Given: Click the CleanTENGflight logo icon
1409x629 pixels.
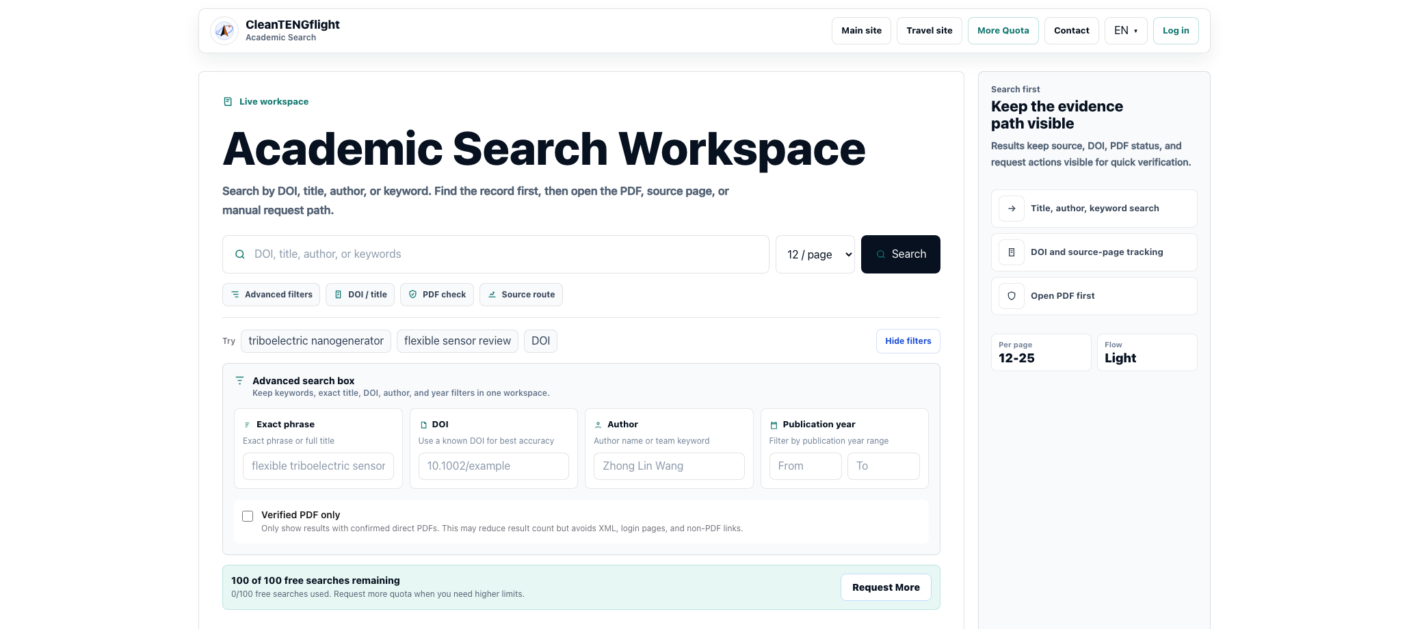Looking at the screenshot, I should pyautogui.click(x=224, y=31).
